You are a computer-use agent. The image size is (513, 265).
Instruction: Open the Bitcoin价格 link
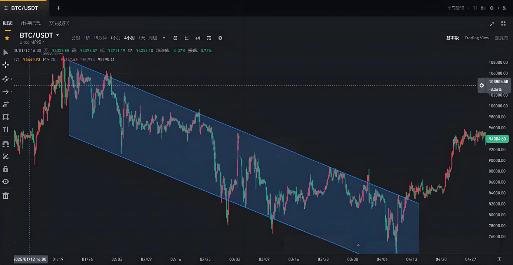32,43
